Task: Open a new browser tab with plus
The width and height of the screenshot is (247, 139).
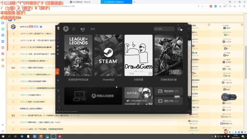Action: pyautogui.click(x=134, y=2)
